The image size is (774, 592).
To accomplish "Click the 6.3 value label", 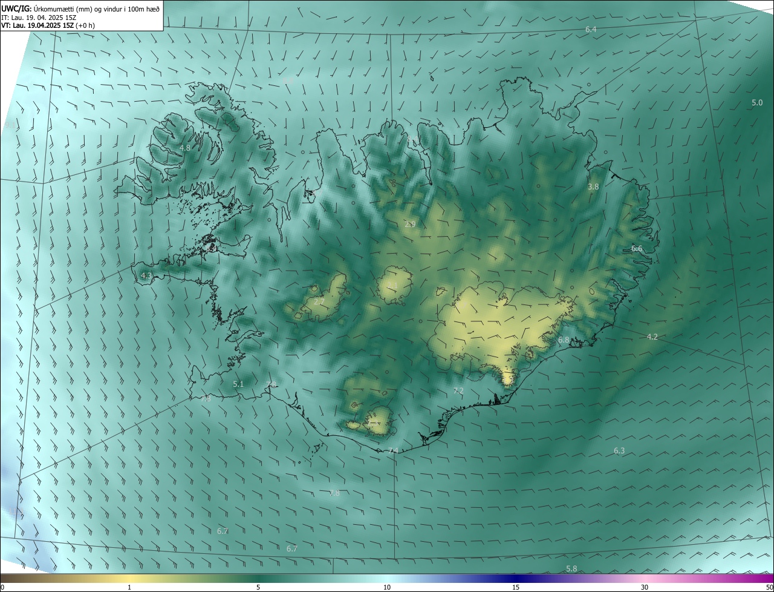I will point(619,451).
